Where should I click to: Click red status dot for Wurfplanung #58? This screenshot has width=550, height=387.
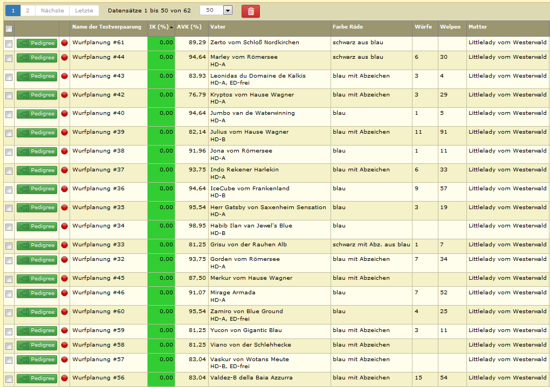pos(65,345)
